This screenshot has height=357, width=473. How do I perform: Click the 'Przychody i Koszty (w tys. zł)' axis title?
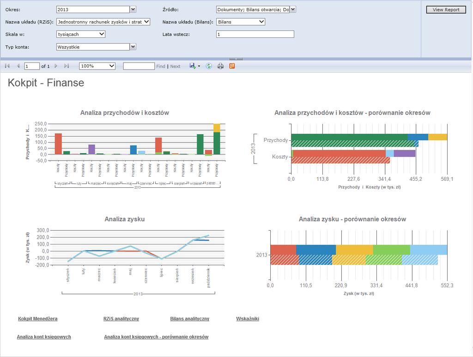(370, 187)
